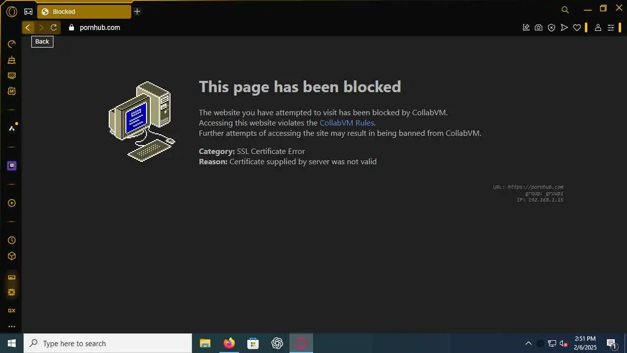Click Opera GX taskbar icon

pos(301,343)
